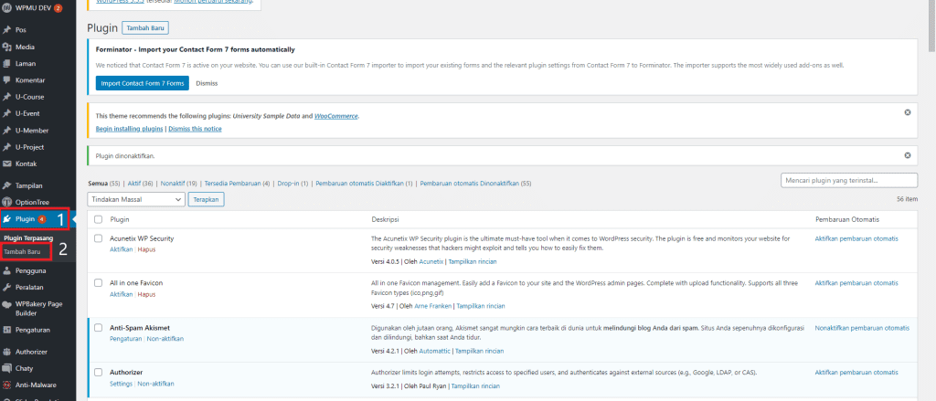Click the Anti-Malware sidebar icon

[x=6, y=385]
